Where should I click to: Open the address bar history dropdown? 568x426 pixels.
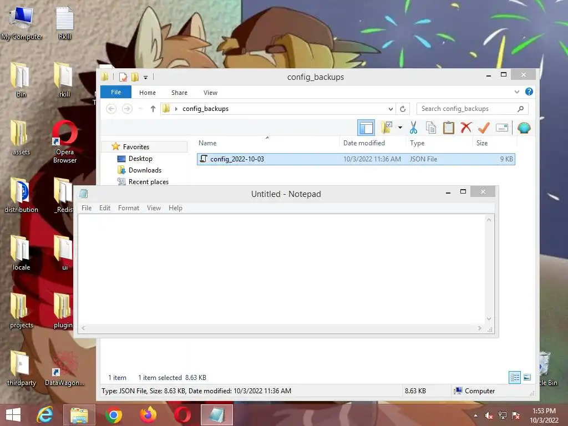(x=390, y=109)
